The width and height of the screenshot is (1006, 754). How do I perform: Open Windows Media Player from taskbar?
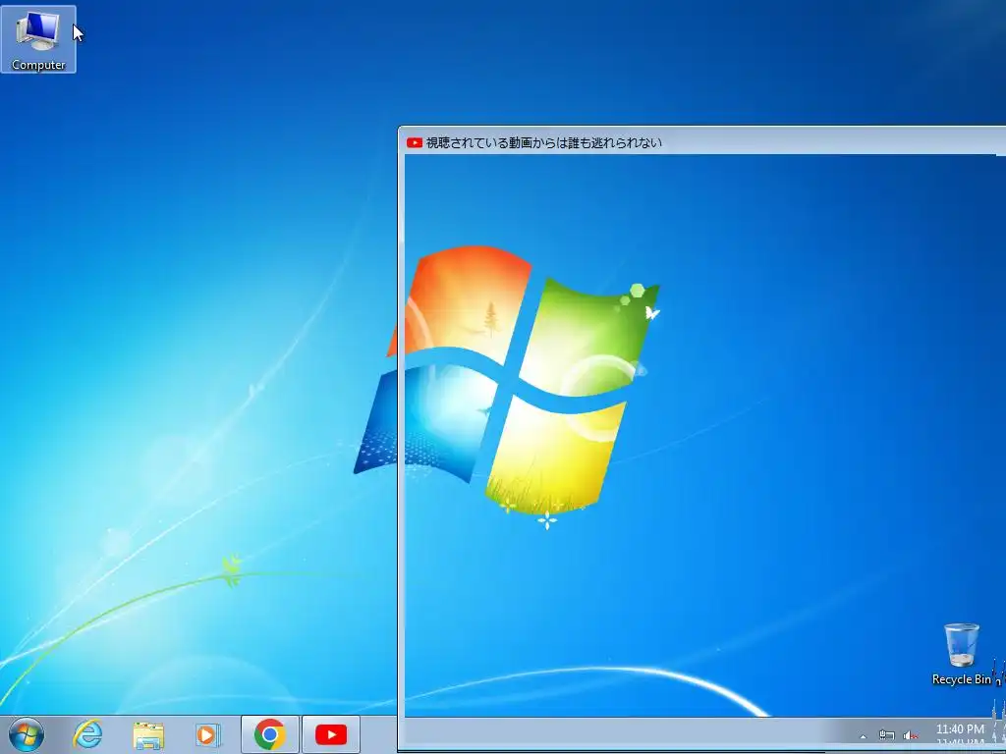coord(208,734)
